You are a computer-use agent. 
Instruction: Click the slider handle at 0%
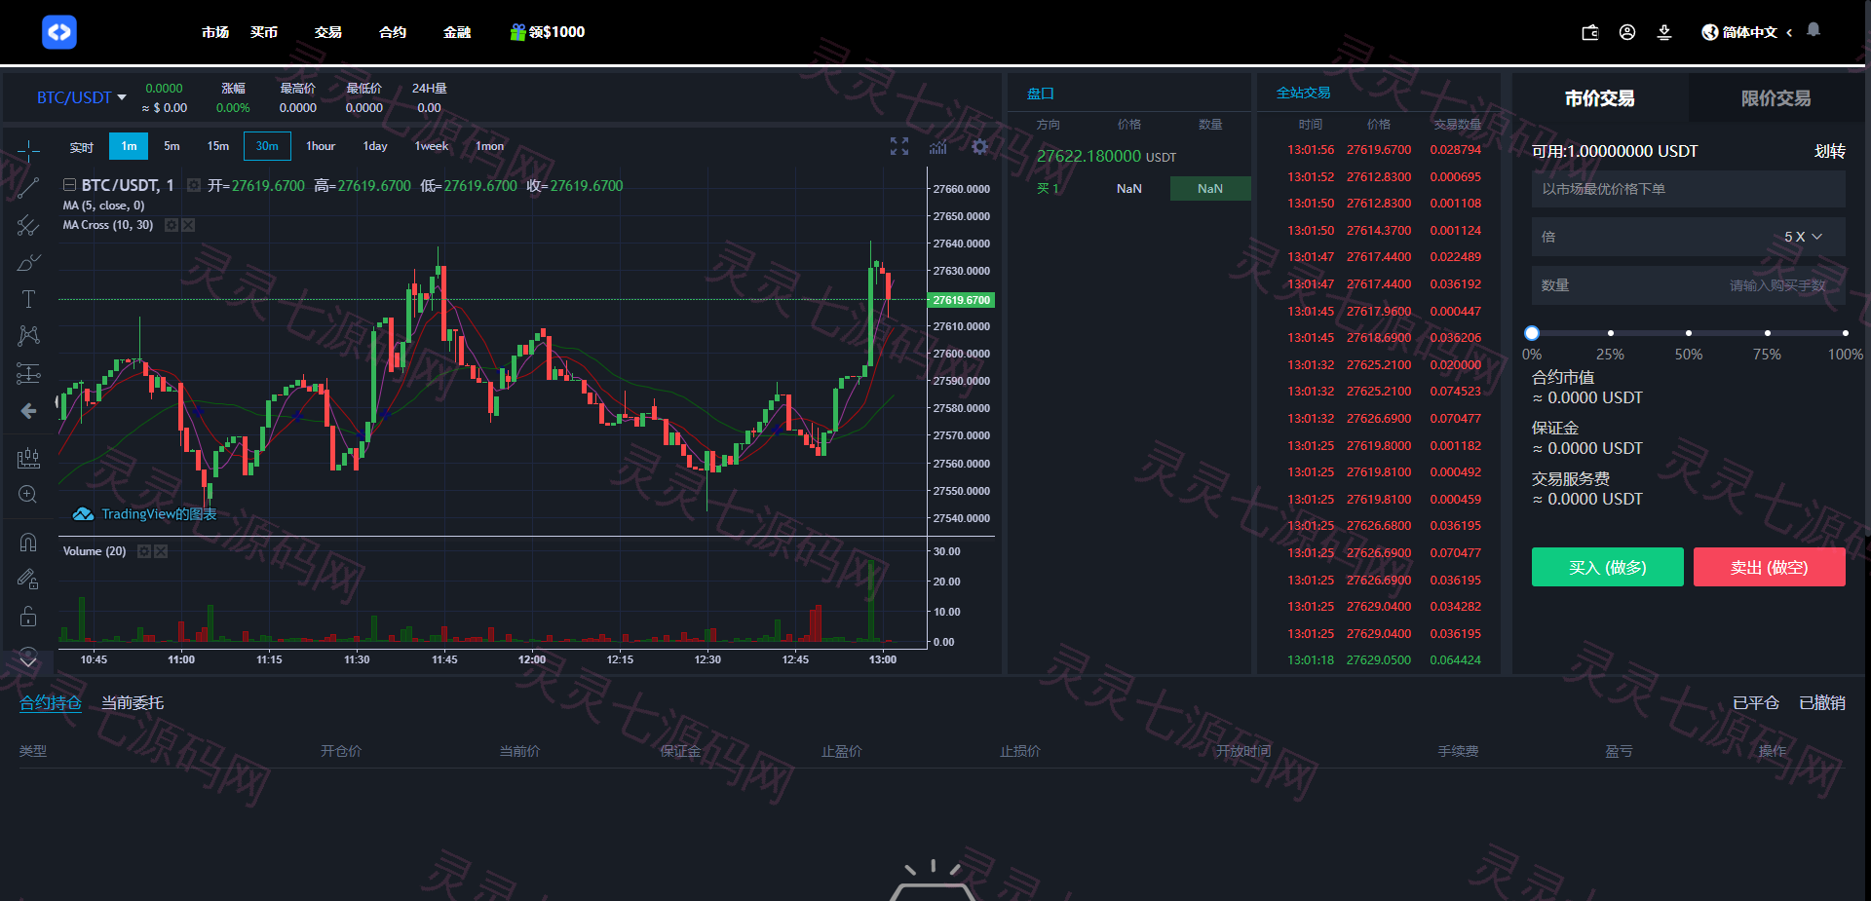[1532, 333]
